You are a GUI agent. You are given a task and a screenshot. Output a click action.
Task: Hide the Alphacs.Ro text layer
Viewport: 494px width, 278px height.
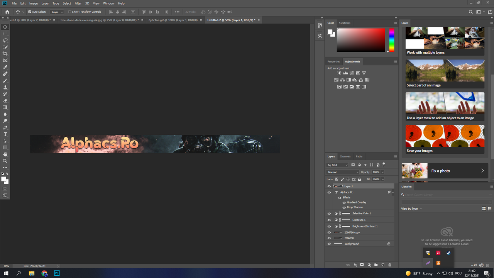point(329,192)
